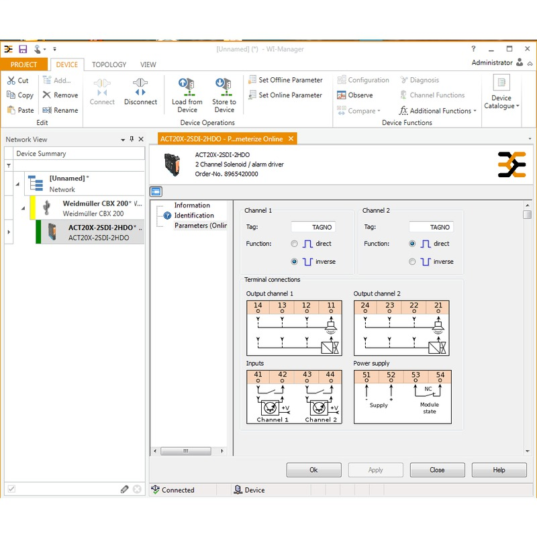Click the Copy command
The image size is (537, 537).
[20, 95]
